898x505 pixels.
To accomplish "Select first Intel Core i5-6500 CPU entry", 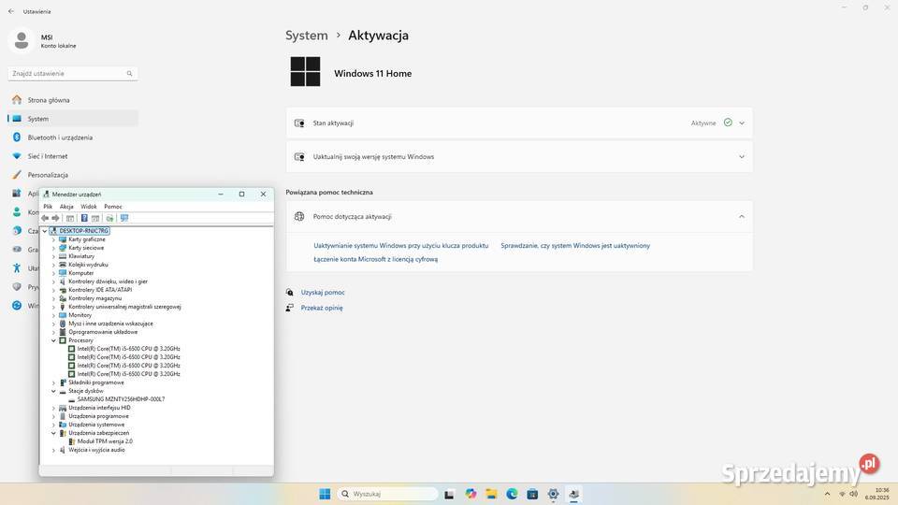I will click(129, 349).
